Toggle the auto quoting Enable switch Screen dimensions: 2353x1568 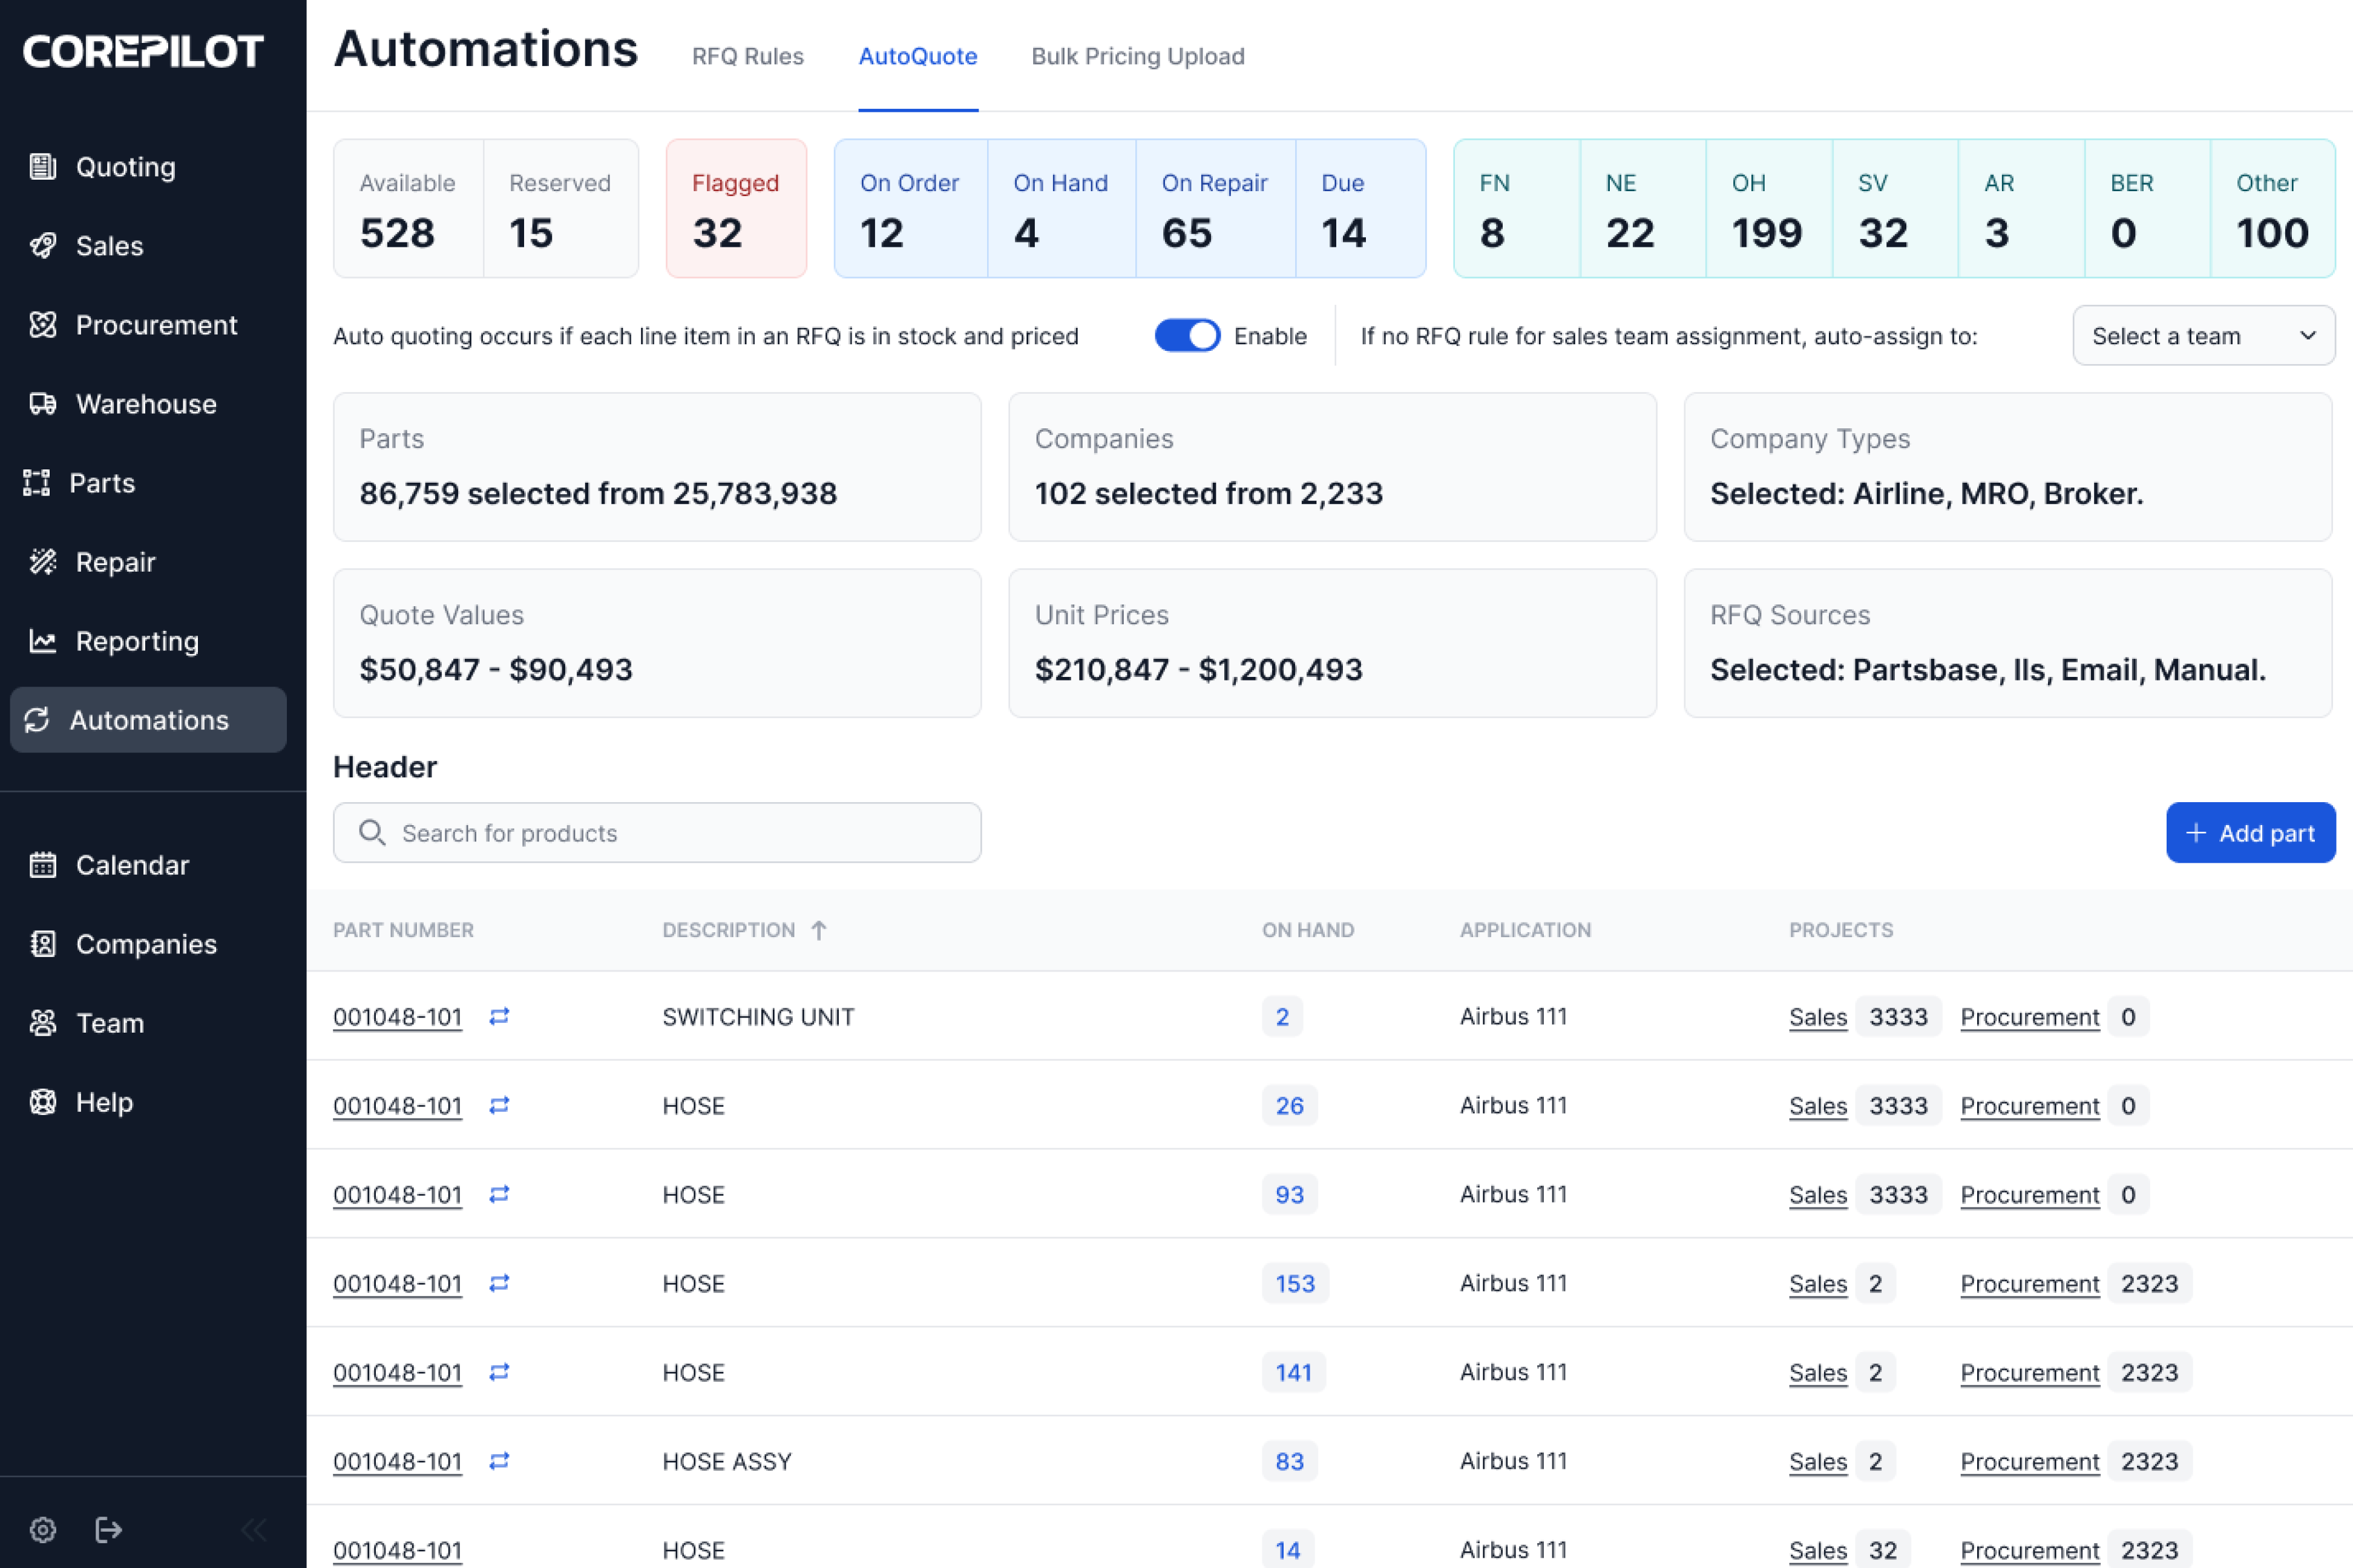point(1187,336)
